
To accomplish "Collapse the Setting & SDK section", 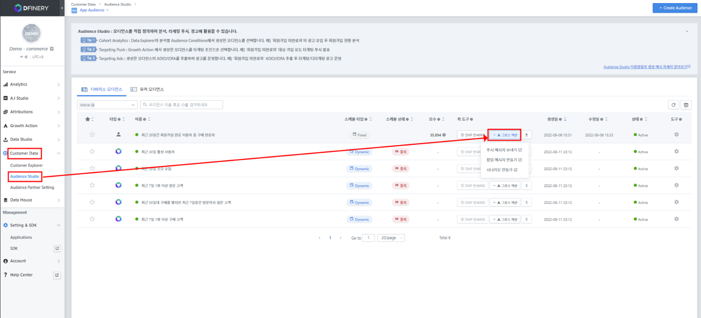I will point(59,225).
